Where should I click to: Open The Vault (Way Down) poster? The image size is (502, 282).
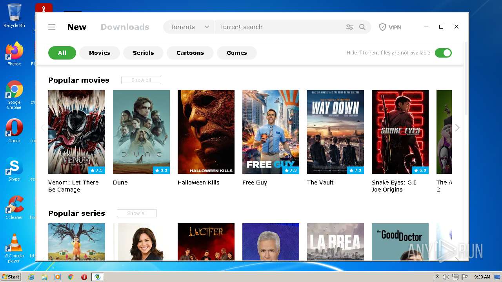point(335,132)
